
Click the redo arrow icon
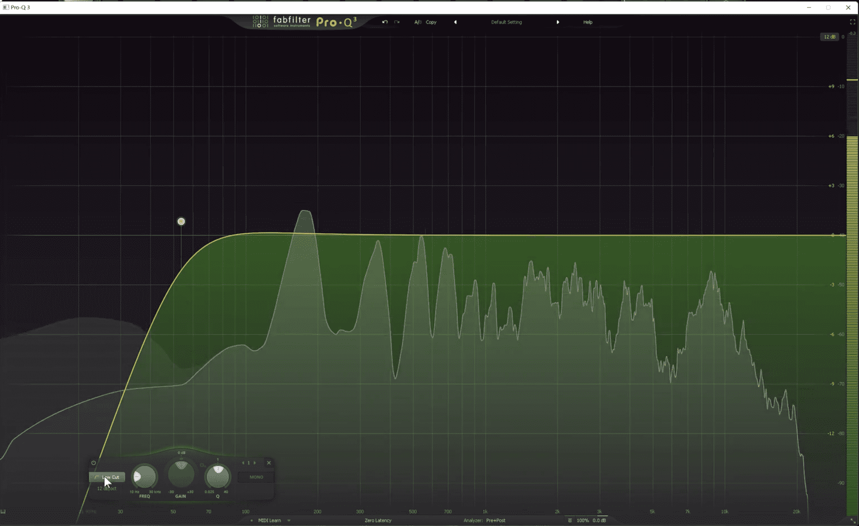tap(397, 22)
